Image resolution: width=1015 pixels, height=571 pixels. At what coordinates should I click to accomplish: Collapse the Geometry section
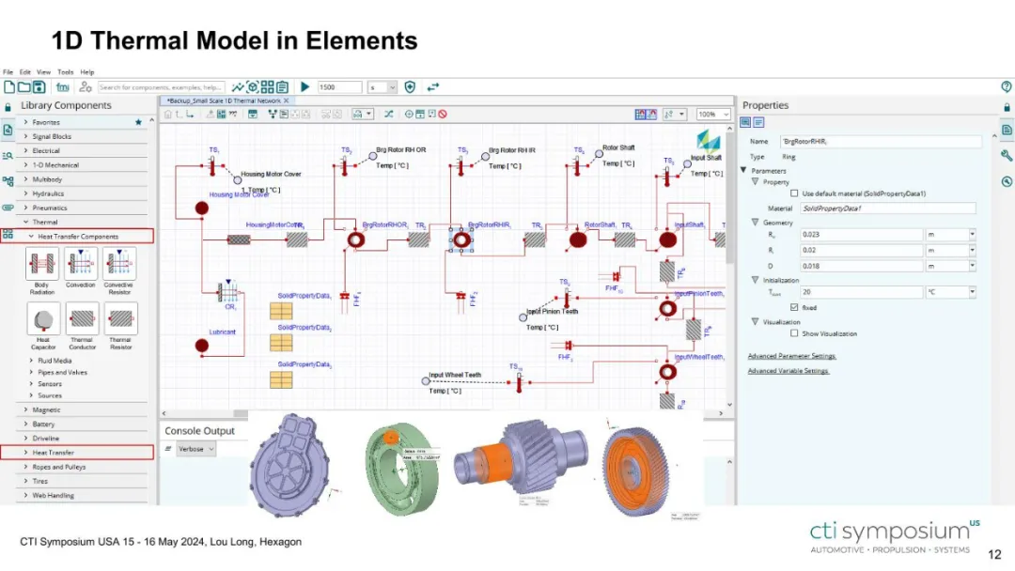pyautogui.click(x=755, y=222)
